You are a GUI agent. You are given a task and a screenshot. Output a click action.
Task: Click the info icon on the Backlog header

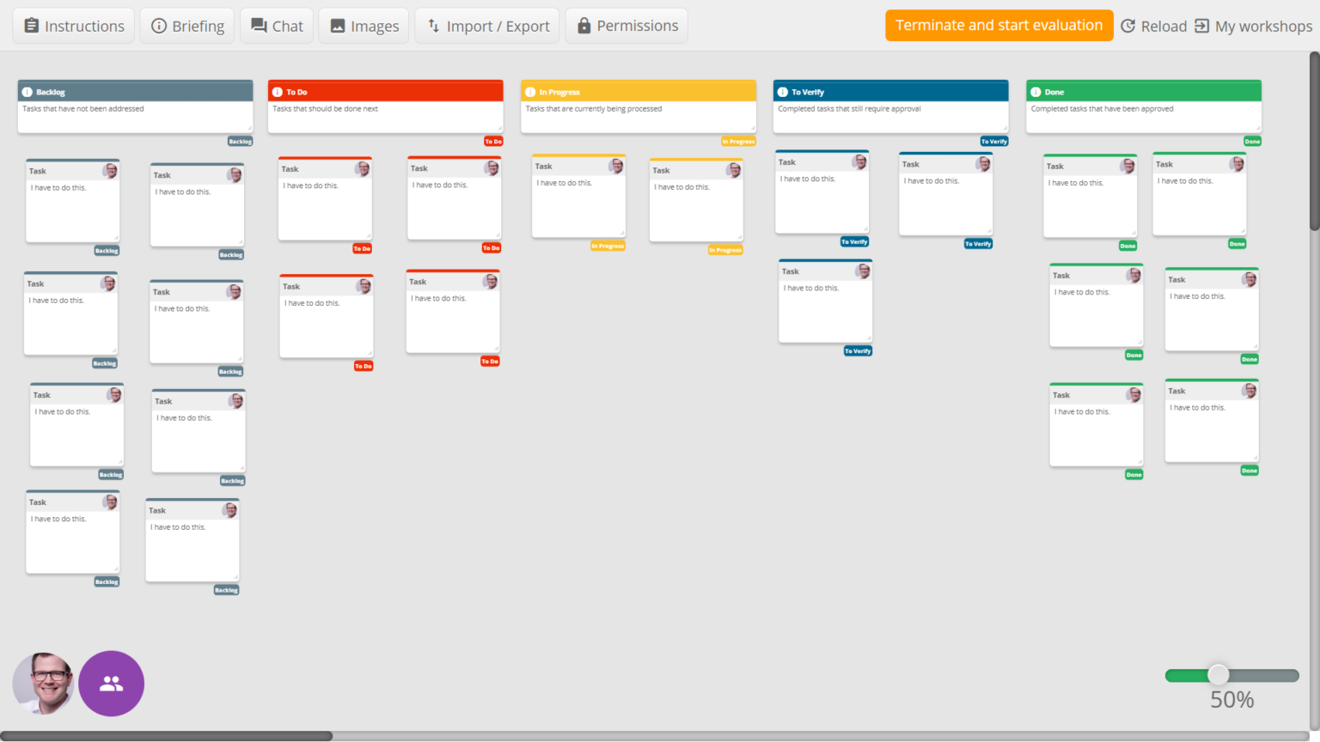[27, 92]
